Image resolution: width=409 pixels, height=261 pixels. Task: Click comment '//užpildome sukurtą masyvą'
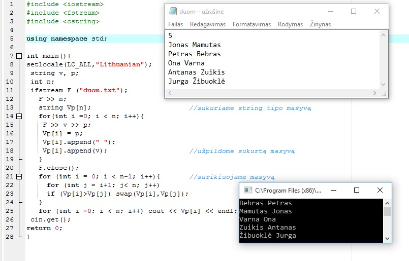pyautogui.click(x=242, y=151)
